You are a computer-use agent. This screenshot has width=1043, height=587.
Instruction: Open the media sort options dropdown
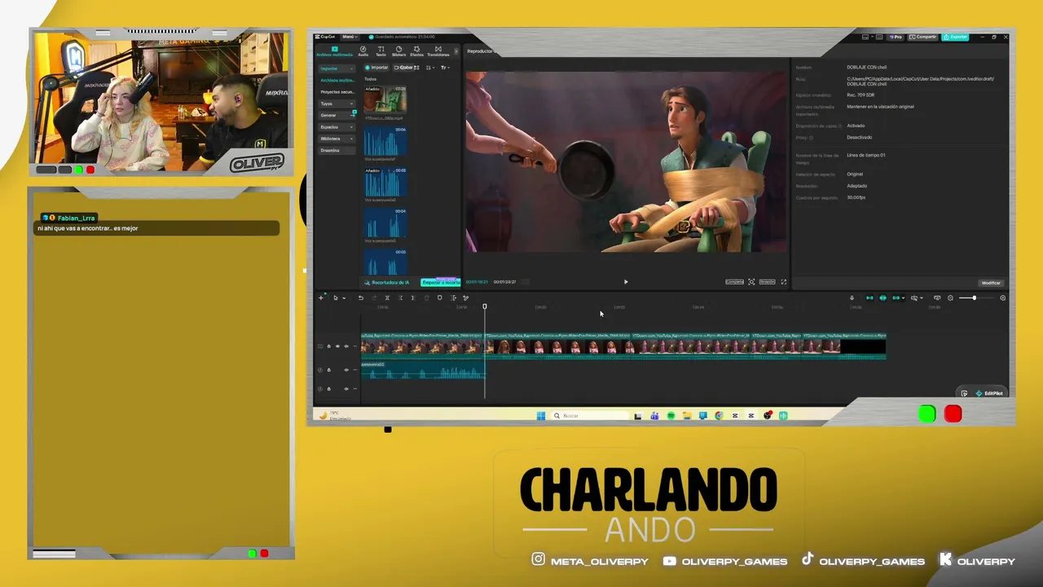coord(430,68)
